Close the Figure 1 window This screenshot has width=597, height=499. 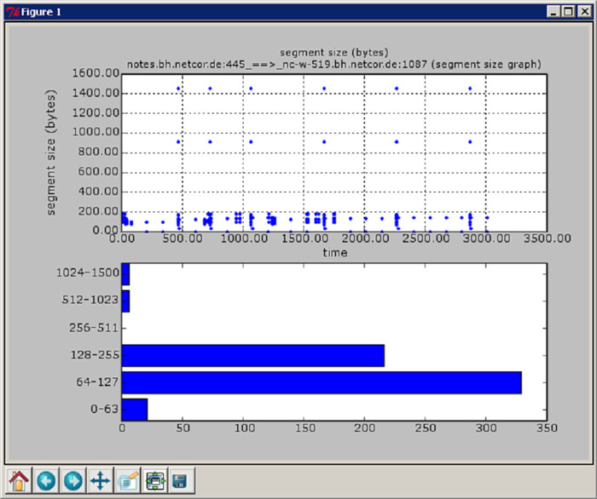[x=584, y=12]
